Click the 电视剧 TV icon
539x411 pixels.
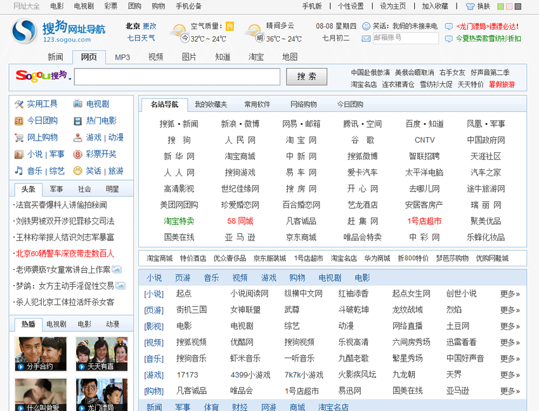pyautogui.click(x=77, y=104)
